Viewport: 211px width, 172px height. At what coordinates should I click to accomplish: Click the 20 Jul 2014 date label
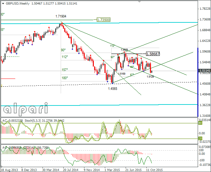pyautogui.click(x=71, y=170)
